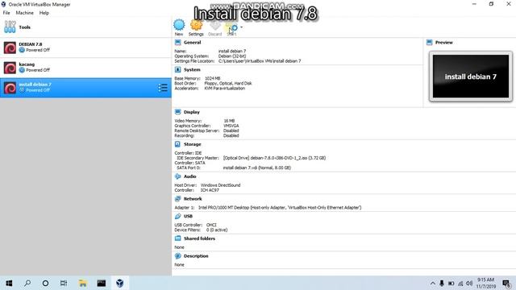Open the Machine menu
This screenshot has height=290, width=516.
click(x=25, y=13)
